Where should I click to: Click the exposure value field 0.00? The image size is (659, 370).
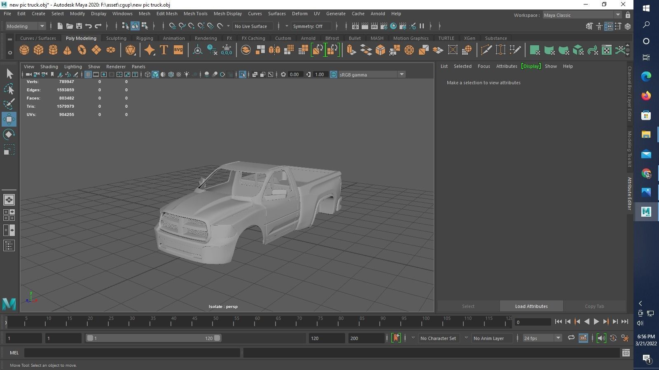(295, 74)
